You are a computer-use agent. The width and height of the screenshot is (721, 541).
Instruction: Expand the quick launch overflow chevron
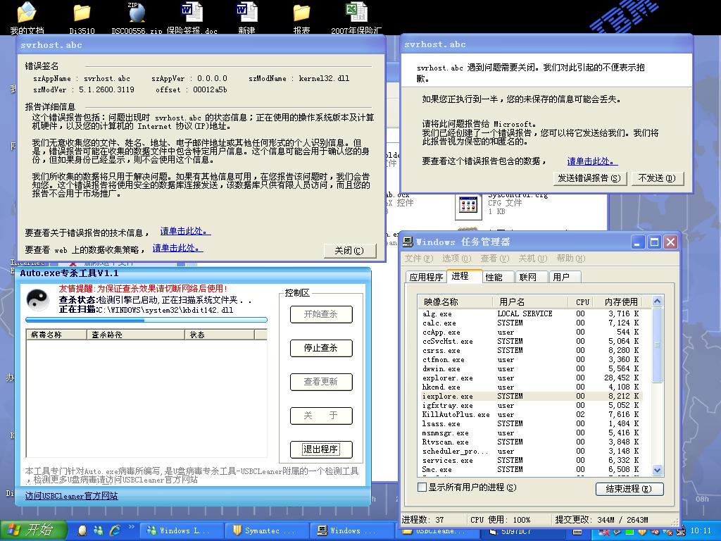(131, 527)
